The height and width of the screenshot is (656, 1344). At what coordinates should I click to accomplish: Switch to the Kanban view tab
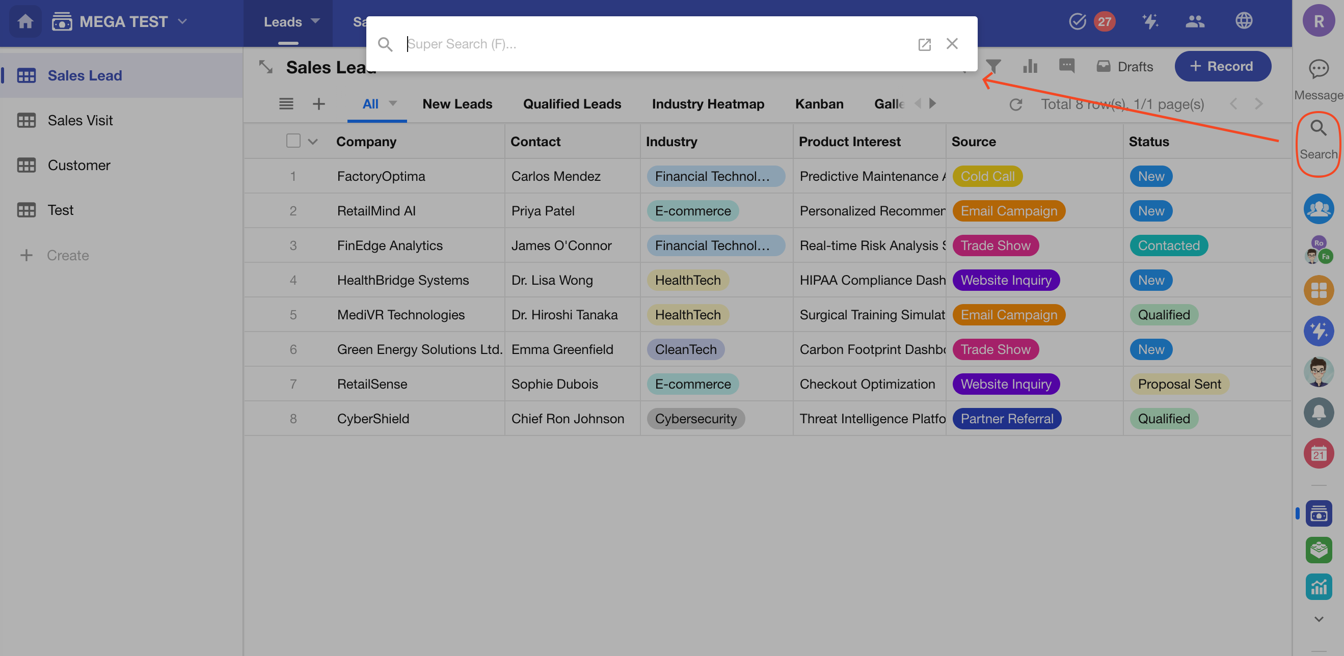[x=819, y=104]
